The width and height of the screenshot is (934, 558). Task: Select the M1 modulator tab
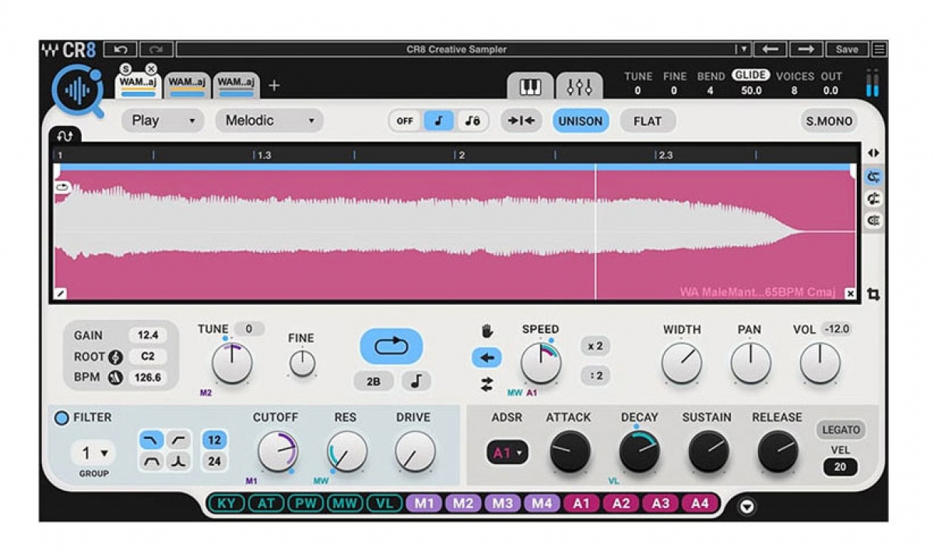coord(424,503)
